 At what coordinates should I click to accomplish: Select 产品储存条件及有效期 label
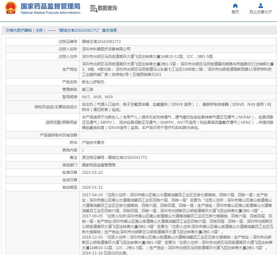[59, 135]
